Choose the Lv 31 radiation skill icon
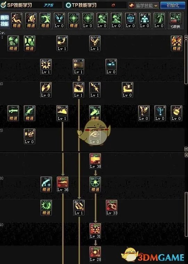 pyautogui.click(x=95, y=231)
